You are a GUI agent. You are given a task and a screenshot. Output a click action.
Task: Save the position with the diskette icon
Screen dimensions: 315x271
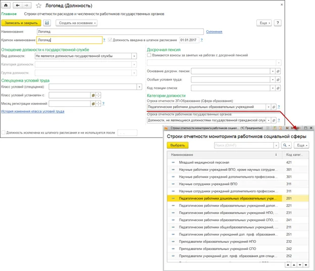pyautogui.click(x=47, y=23)
